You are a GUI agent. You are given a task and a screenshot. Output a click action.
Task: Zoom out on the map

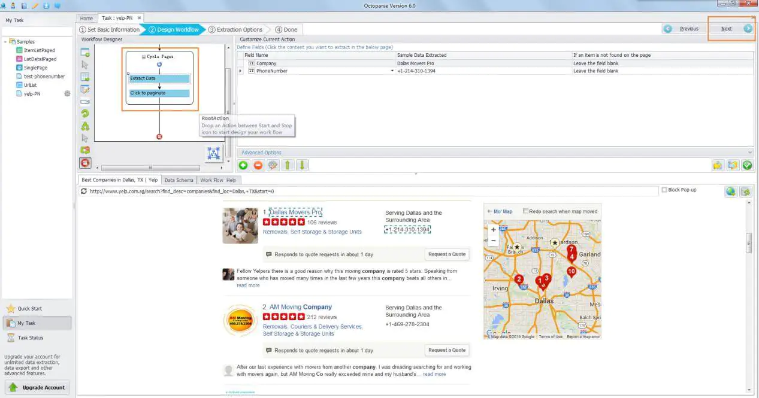coord(493,241)
